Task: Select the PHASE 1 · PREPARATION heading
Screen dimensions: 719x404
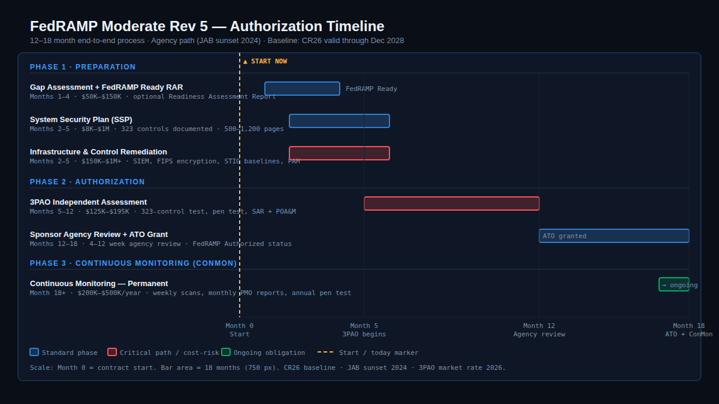Action: click(x=83, y=67)
